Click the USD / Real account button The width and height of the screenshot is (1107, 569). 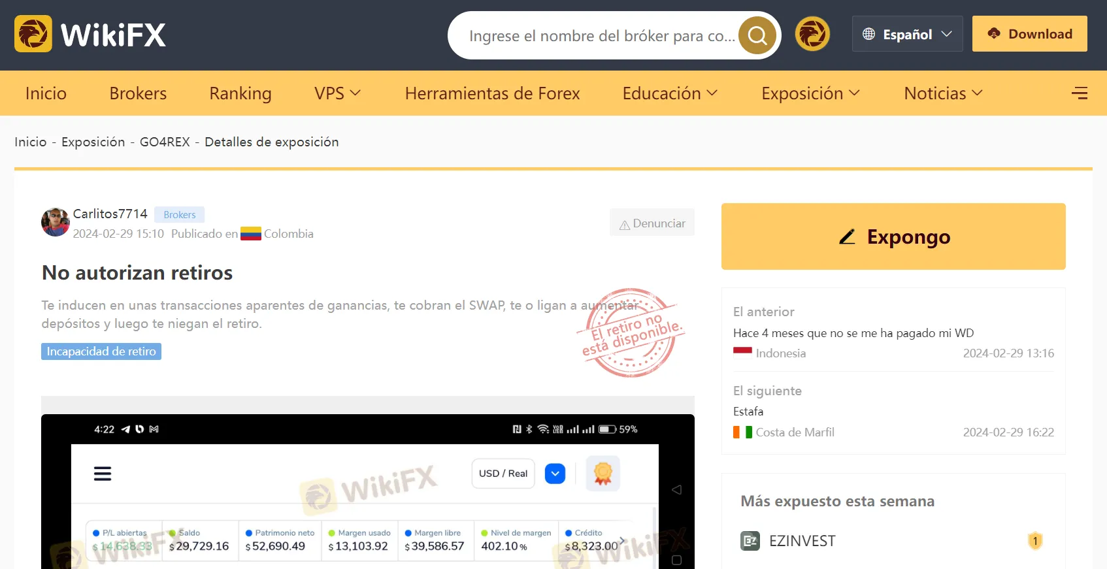point(503,474)
